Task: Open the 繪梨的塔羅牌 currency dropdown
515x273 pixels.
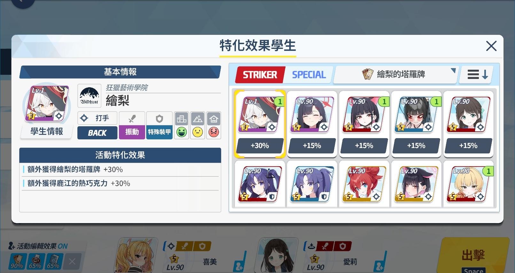Action: point(396,74)
